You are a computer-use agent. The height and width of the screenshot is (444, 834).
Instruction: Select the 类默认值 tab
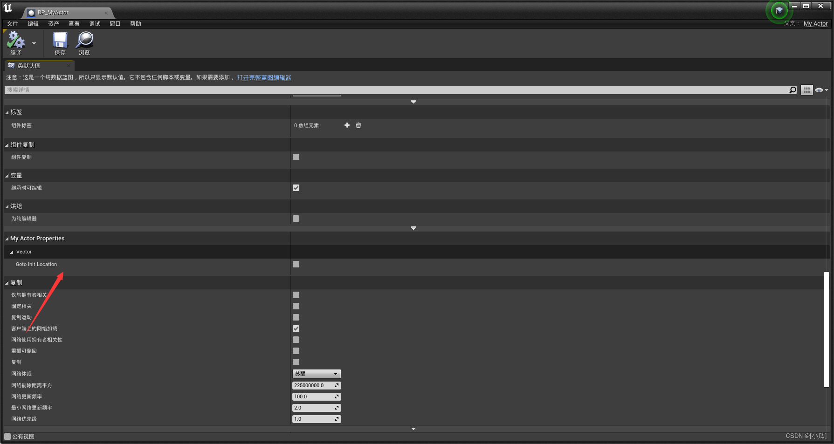click(39, 66)
